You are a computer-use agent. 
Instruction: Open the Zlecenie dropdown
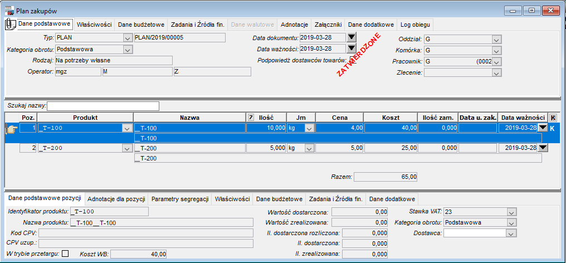point(497,72)
